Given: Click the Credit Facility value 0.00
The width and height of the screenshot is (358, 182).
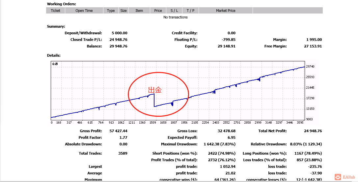Looking at the screenshot, I should tap(232, 33).
